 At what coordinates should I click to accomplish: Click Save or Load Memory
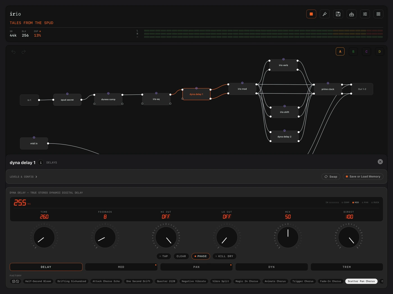363,176
